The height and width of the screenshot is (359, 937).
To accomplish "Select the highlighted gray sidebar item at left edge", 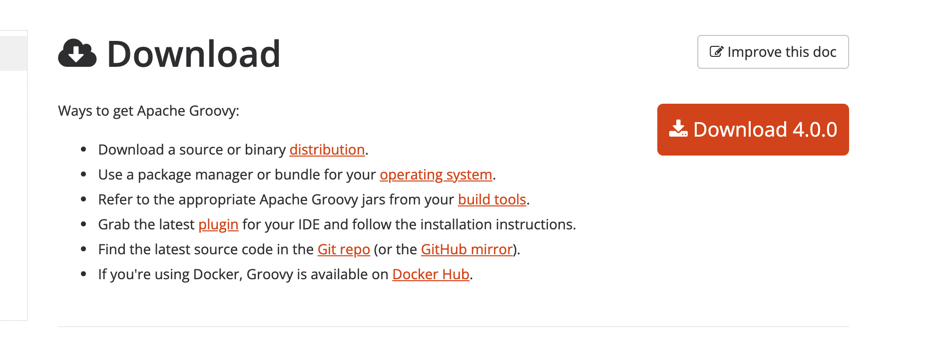I will (13, 53).
